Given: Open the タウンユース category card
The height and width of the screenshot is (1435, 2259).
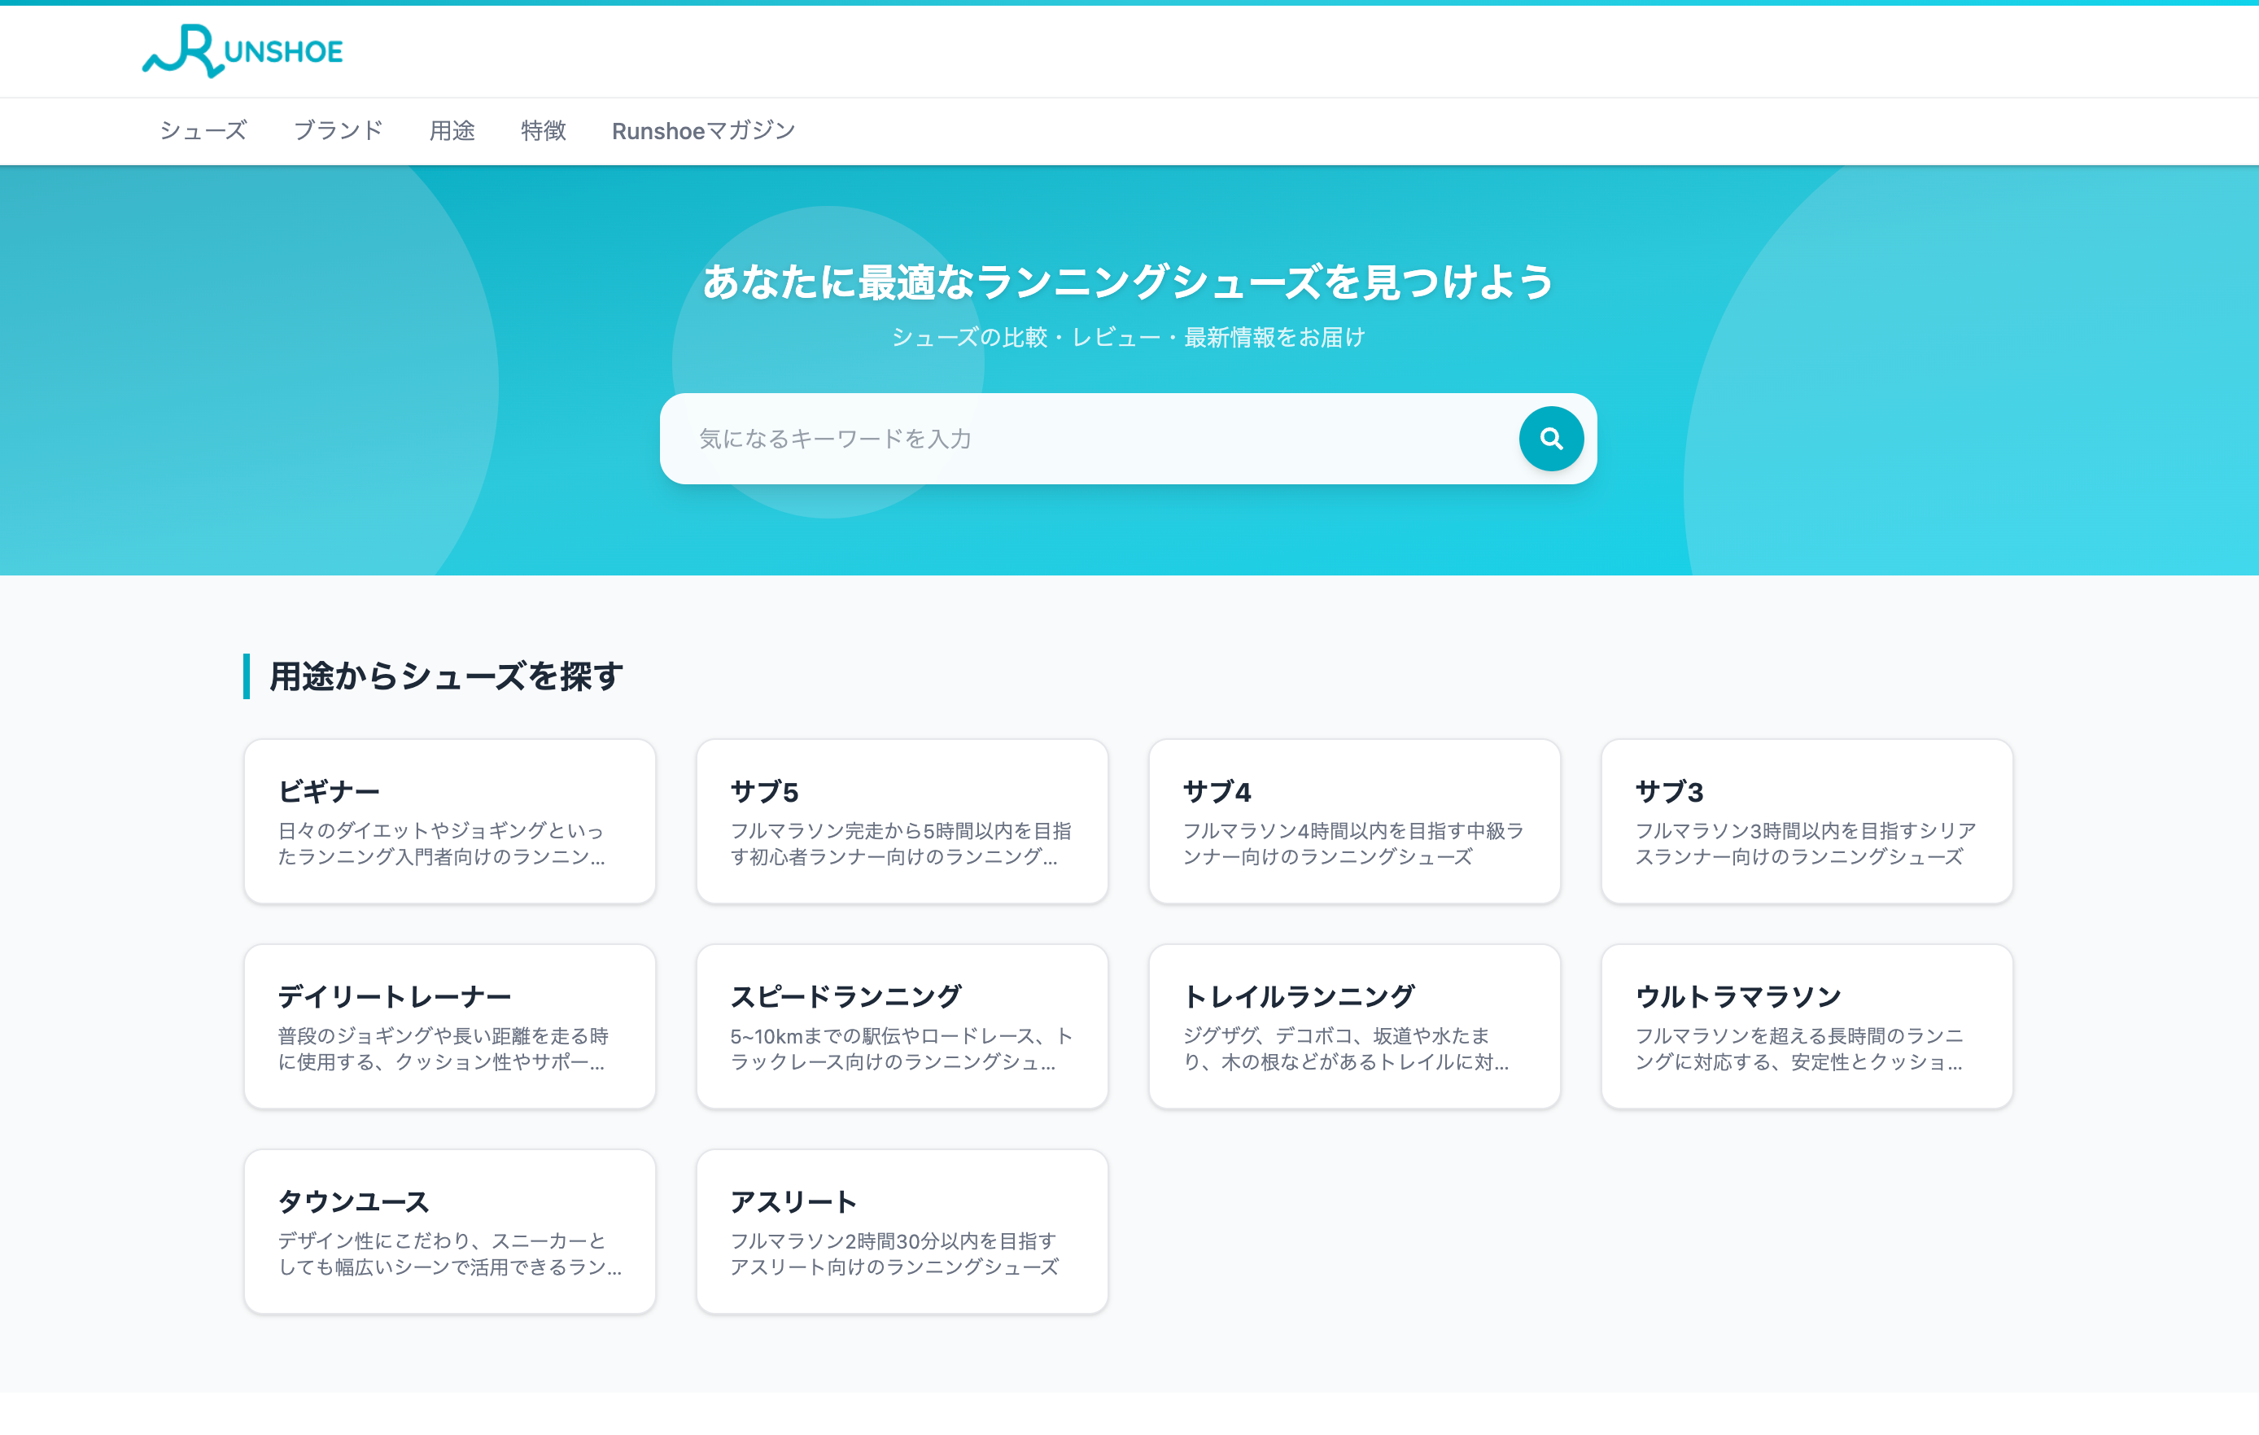Looking at the screenshot, I should pos(449,1231).
